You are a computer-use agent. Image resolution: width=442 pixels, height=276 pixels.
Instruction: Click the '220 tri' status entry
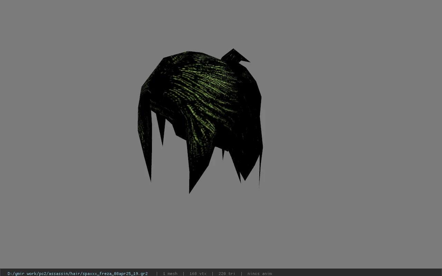227,274
